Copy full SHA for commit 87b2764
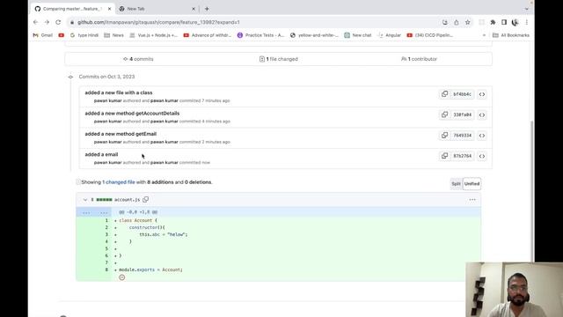 click(444, 156)
